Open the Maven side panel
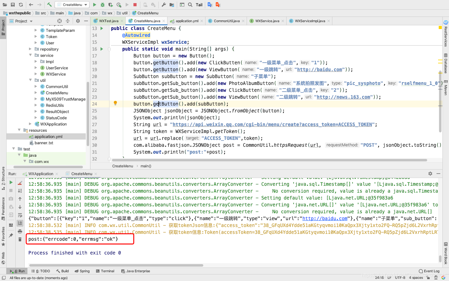 coord(446,87)
